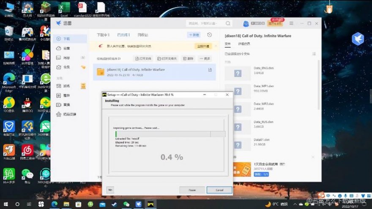Click the 打开文件夹 toolbar button
This screenshot has height=209, width=372.
[x=167, y=59]
